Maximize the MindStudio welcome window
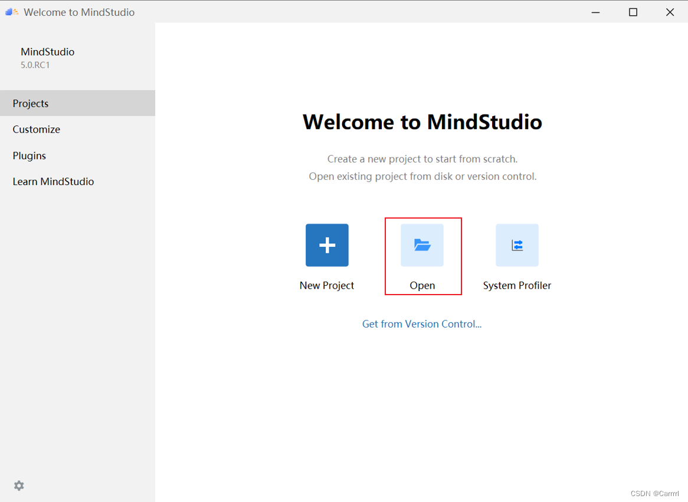This screenshot has height=502, width=688. [633, 12]
